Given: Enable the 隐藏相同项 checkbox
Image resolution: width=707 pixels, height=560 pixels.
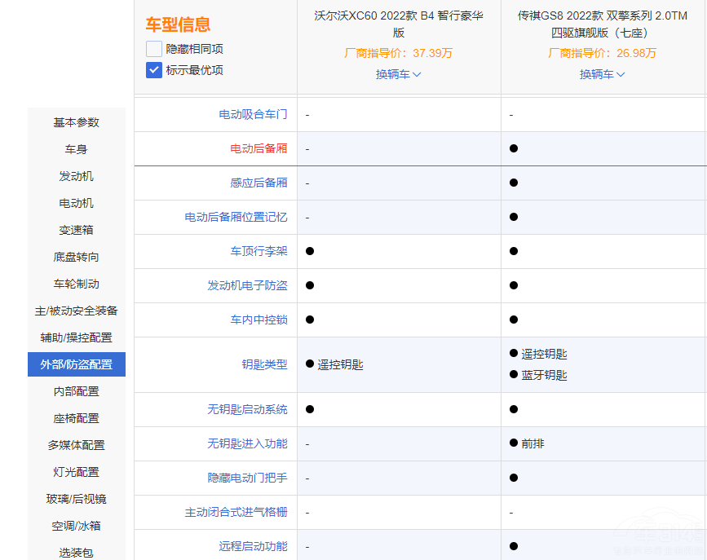Looking at the screenshot, I should coord(153,48).
